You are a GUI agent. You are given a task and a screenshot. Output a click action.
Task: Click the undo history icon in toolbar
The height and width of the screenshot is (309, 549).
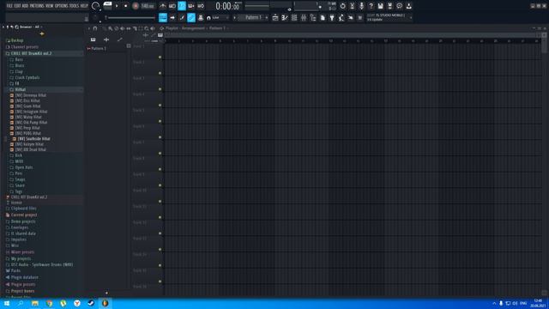(343, 6)
